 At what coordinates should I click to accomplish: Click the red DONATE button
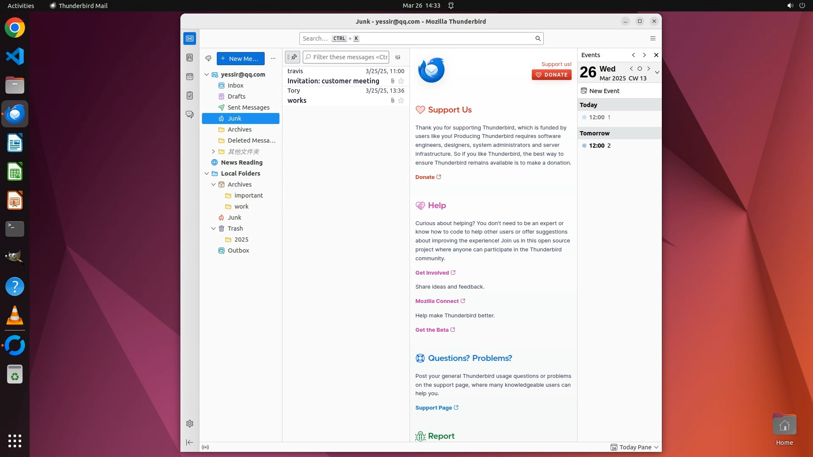point(551,75)
